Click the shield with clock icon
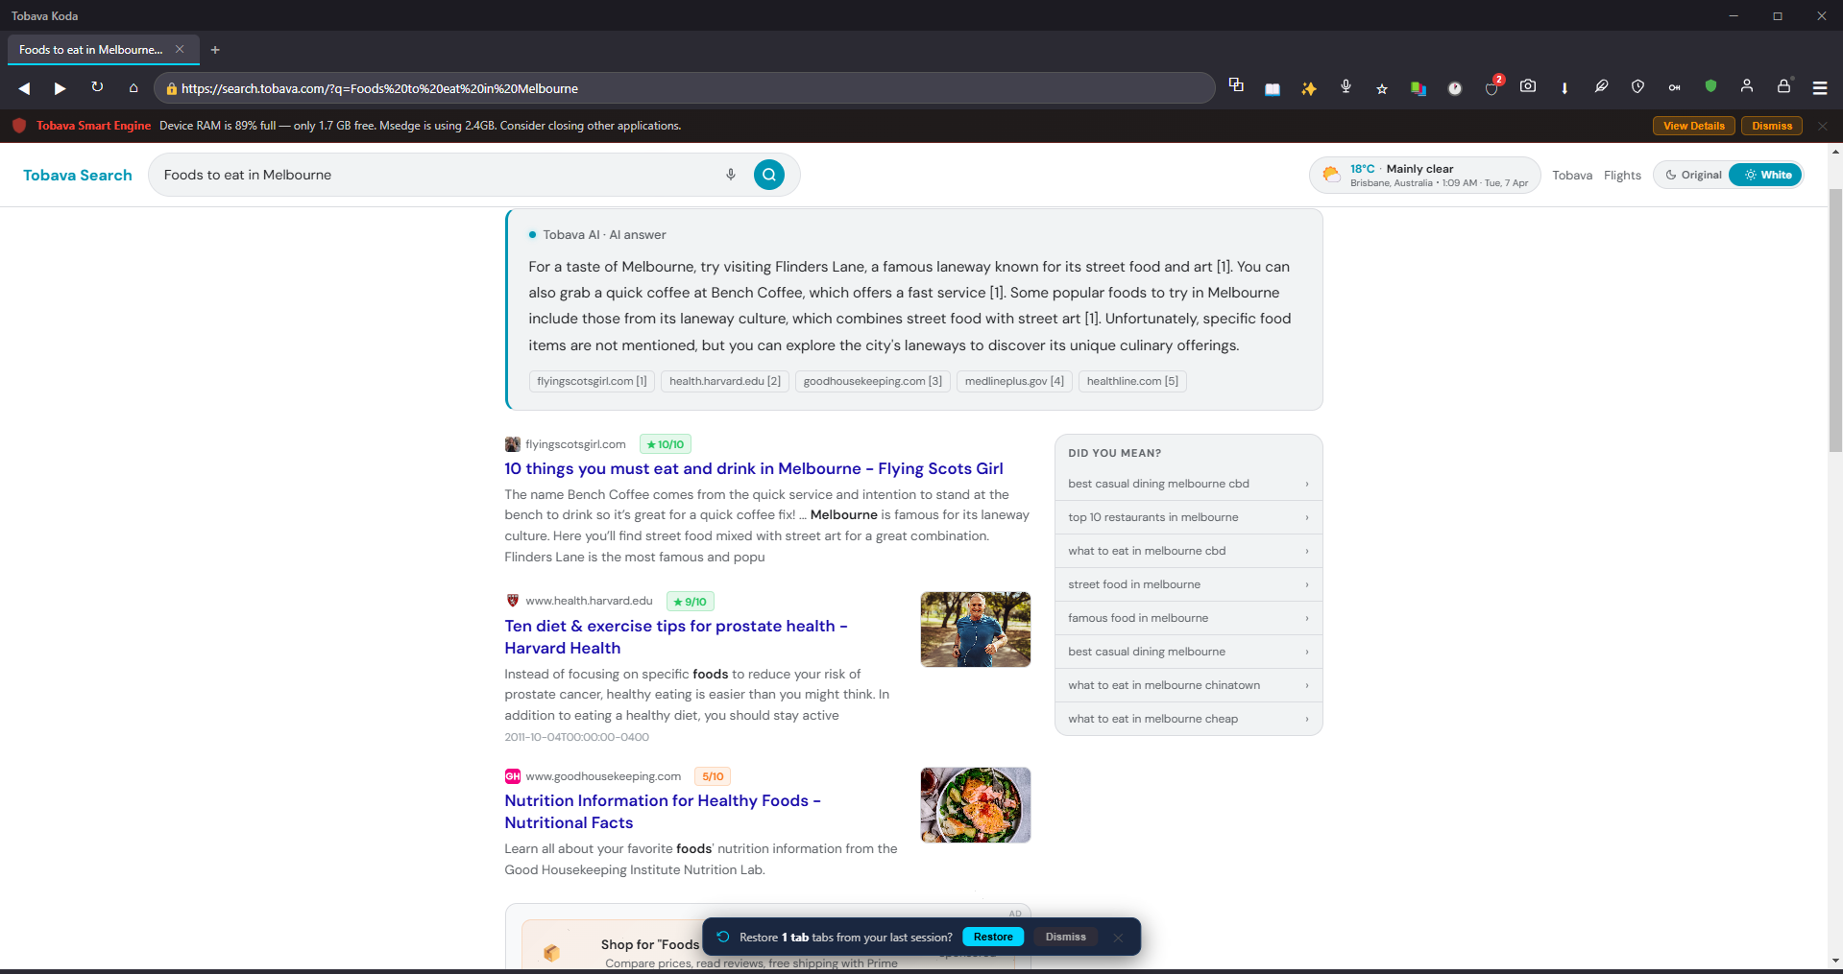The image size is (1843, 974). pos(1637,87)
